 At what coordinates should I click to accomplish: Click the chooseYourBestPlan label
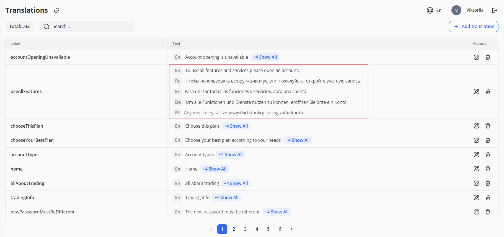coord(32,140)
